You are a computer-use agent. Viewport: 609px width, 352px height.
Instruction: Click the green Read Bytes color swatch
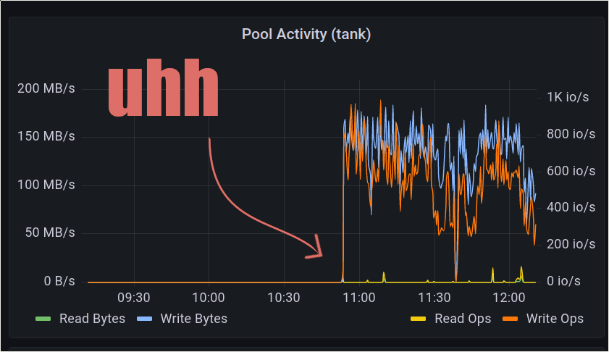(x=43, y=319)
